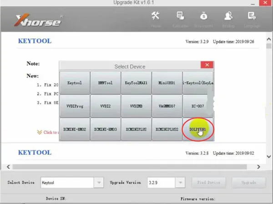
Task: Minimize the Upgrade Kit window
Action: click(253, 4)
